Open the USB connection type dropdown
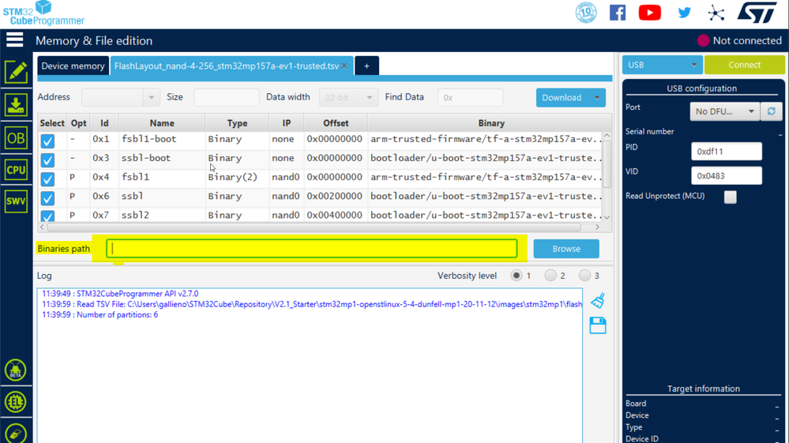 click(x=662, y=65)
